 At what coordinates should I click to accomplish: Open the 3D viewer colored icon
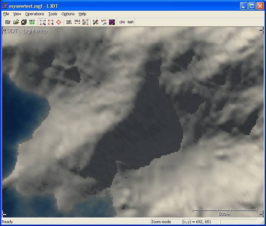(x=112, y=22)
